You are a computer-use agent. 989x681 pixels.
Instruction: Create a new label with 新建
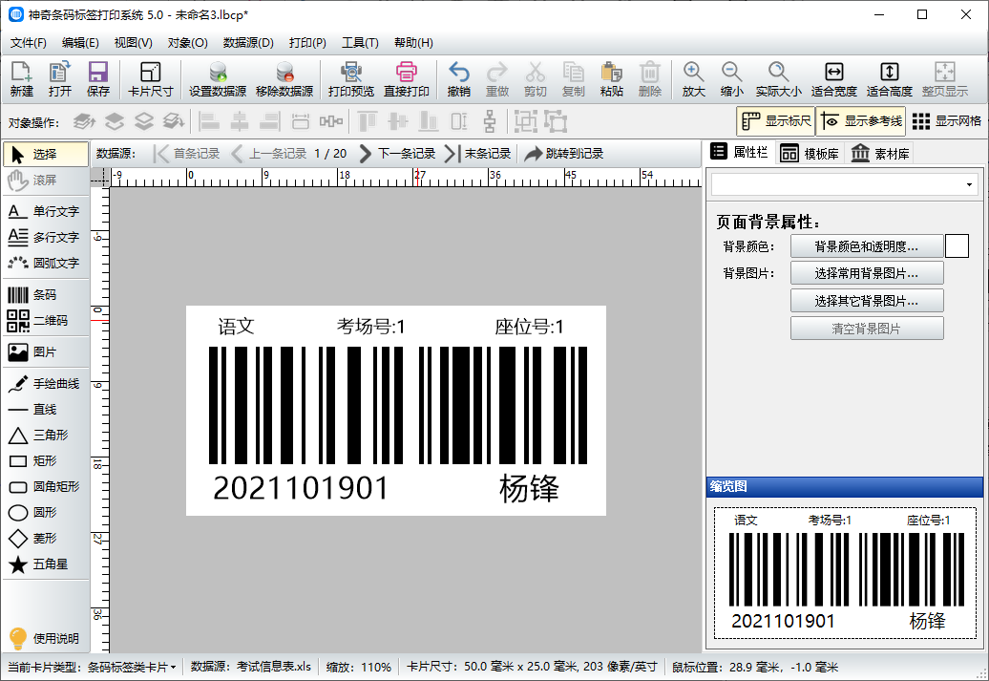coord(21,79)
